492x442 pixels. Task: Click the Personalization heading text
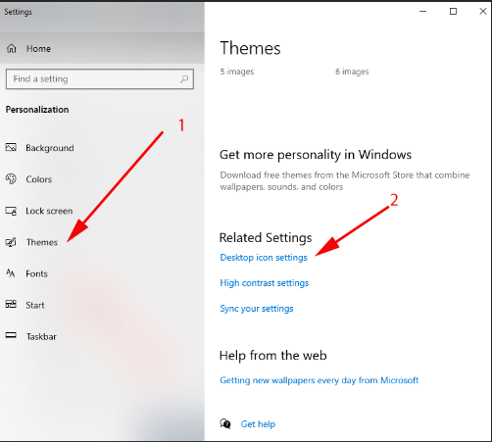[x=37, y=110]
